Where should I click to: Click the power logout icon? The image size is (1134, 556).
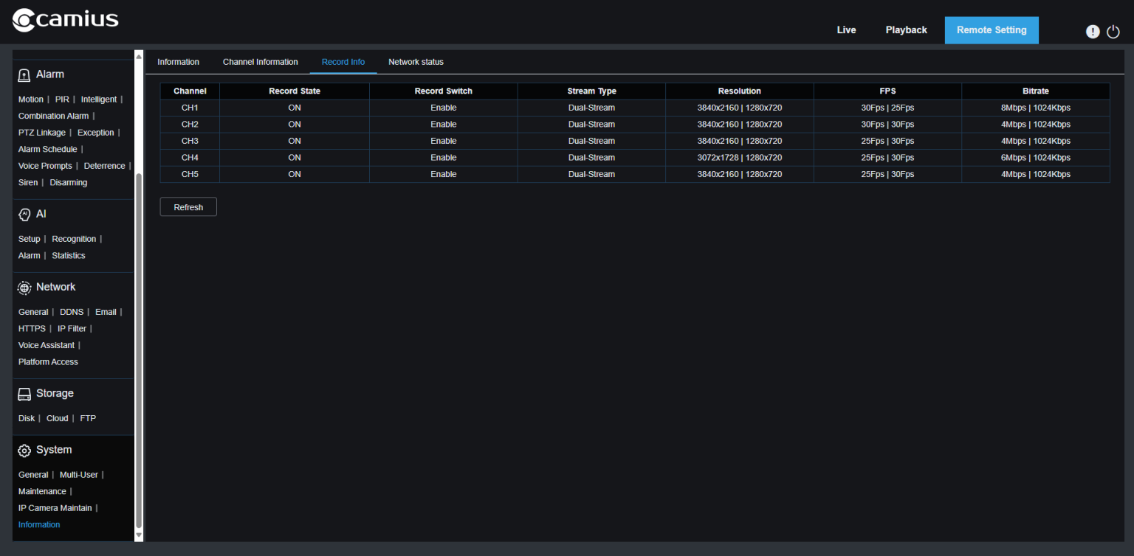click(x=1113, y=32)
